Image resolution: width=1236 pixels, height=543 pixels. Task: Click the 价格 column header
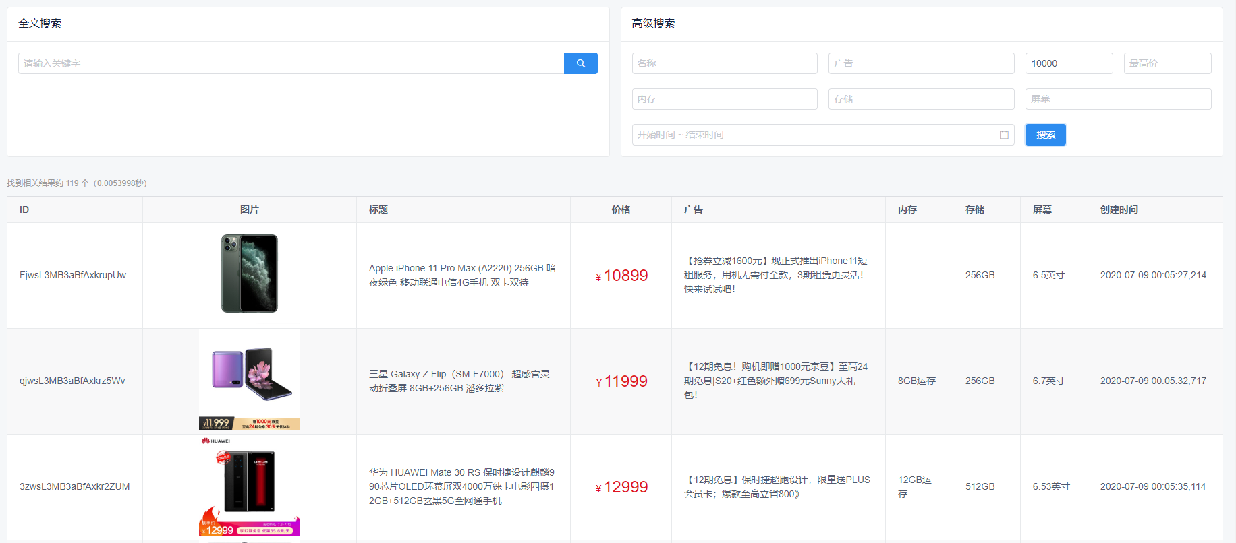coord(621,210)
